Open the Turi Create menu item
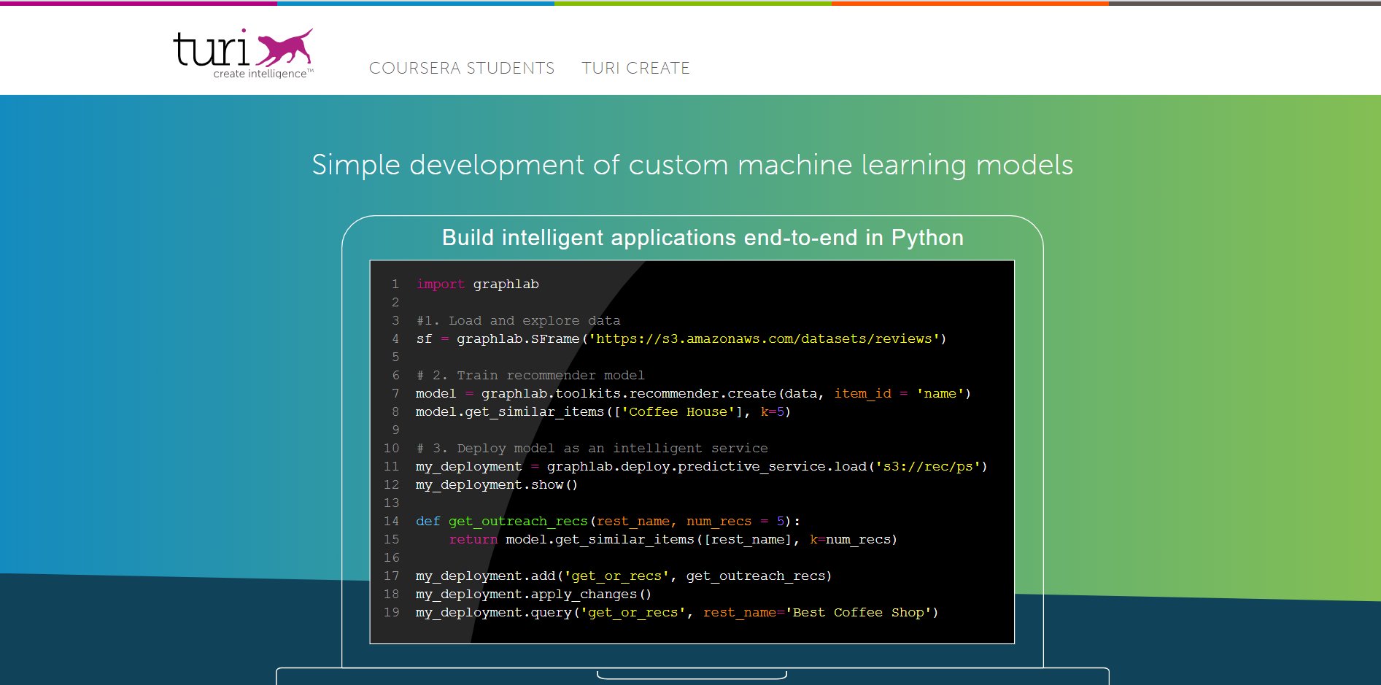The height and width of the screenshot is (685, 1381). pos(635,68)
